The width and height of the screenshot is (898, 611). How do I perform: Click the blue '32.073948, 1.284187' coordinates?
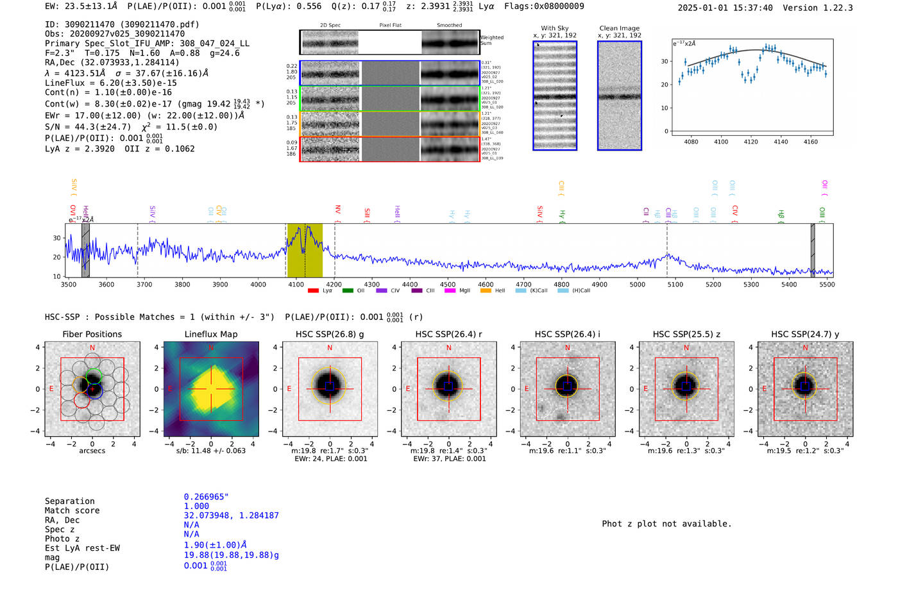(232, 515)
